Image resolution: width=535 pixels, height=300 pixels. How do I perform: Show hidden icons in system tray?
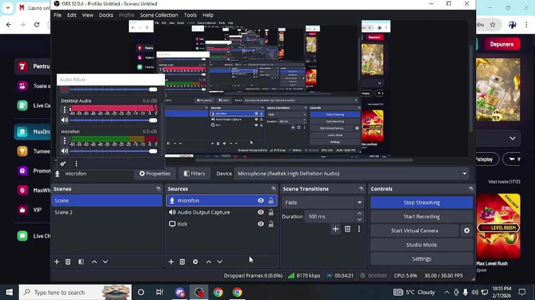(x=446, y=292)
